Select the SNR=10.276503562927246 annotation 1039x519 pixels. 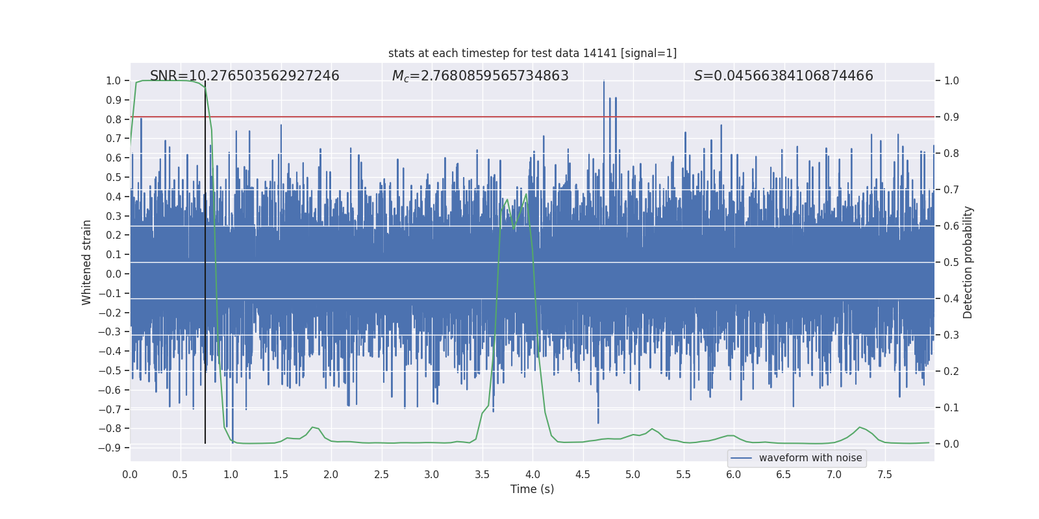pos(245,76)
